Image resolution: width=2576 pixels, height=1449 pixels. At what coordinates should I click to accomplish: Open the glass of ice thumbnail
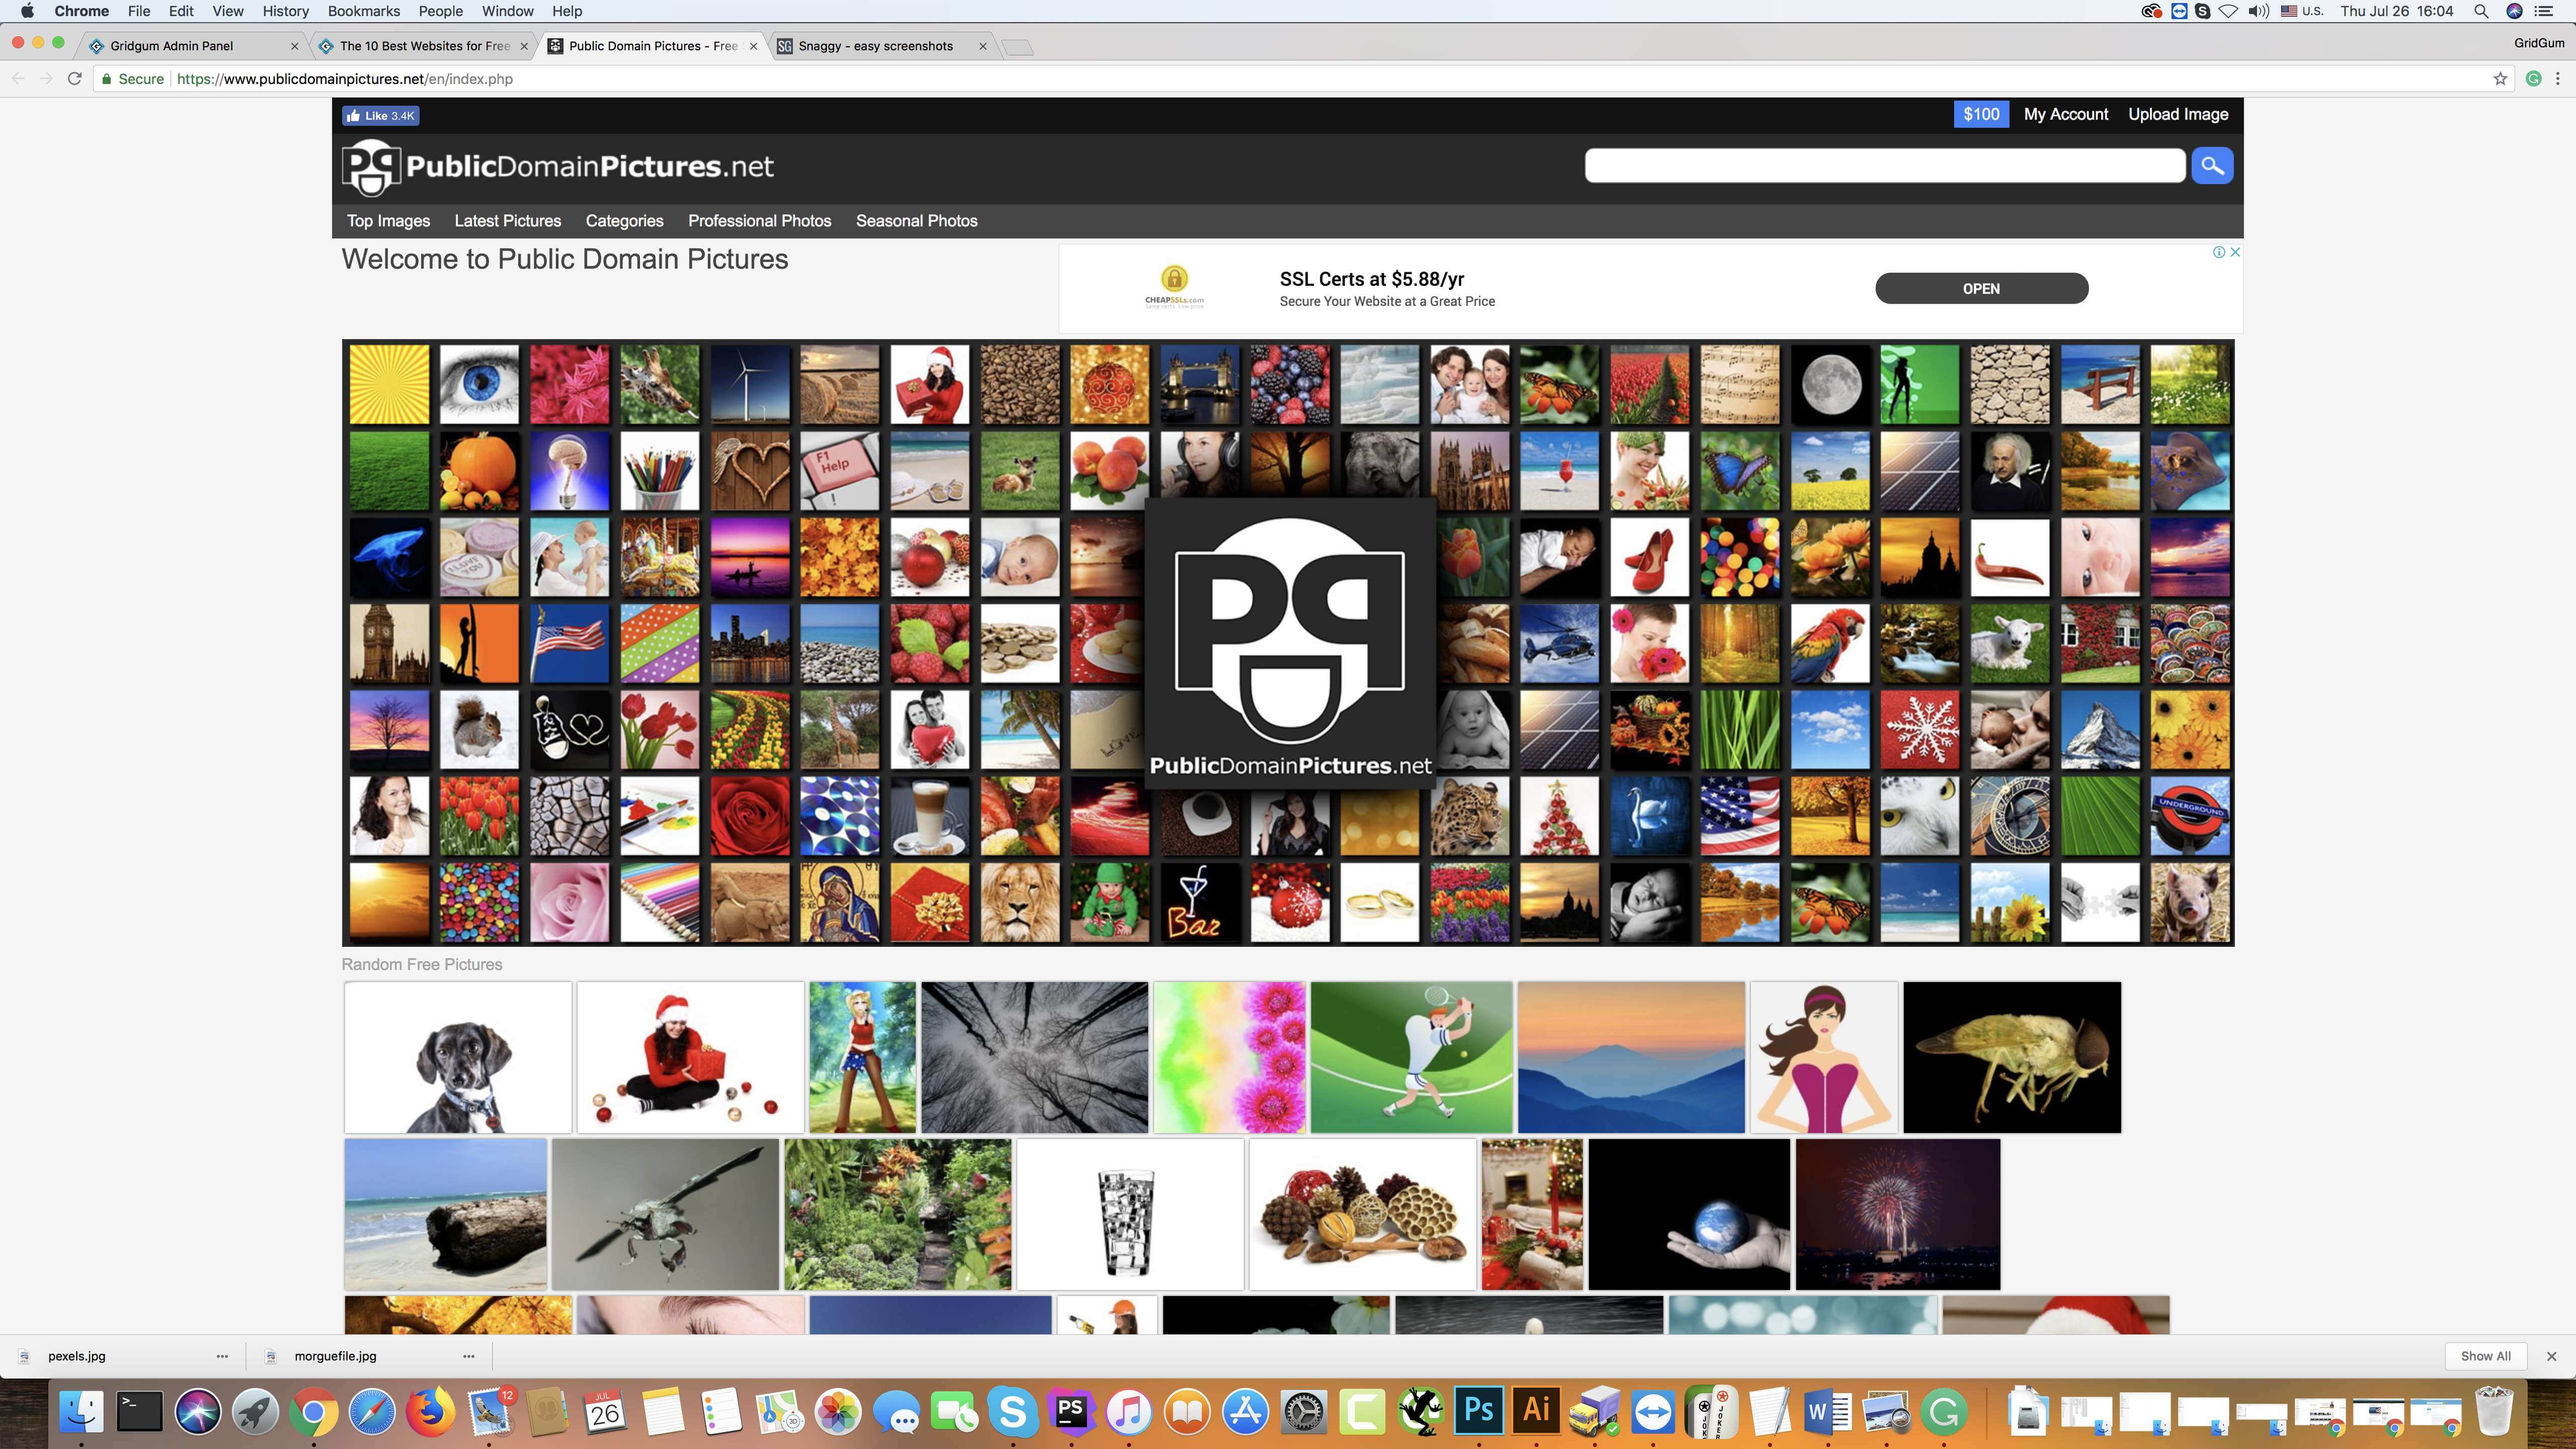click(x=1130, y=1214)
